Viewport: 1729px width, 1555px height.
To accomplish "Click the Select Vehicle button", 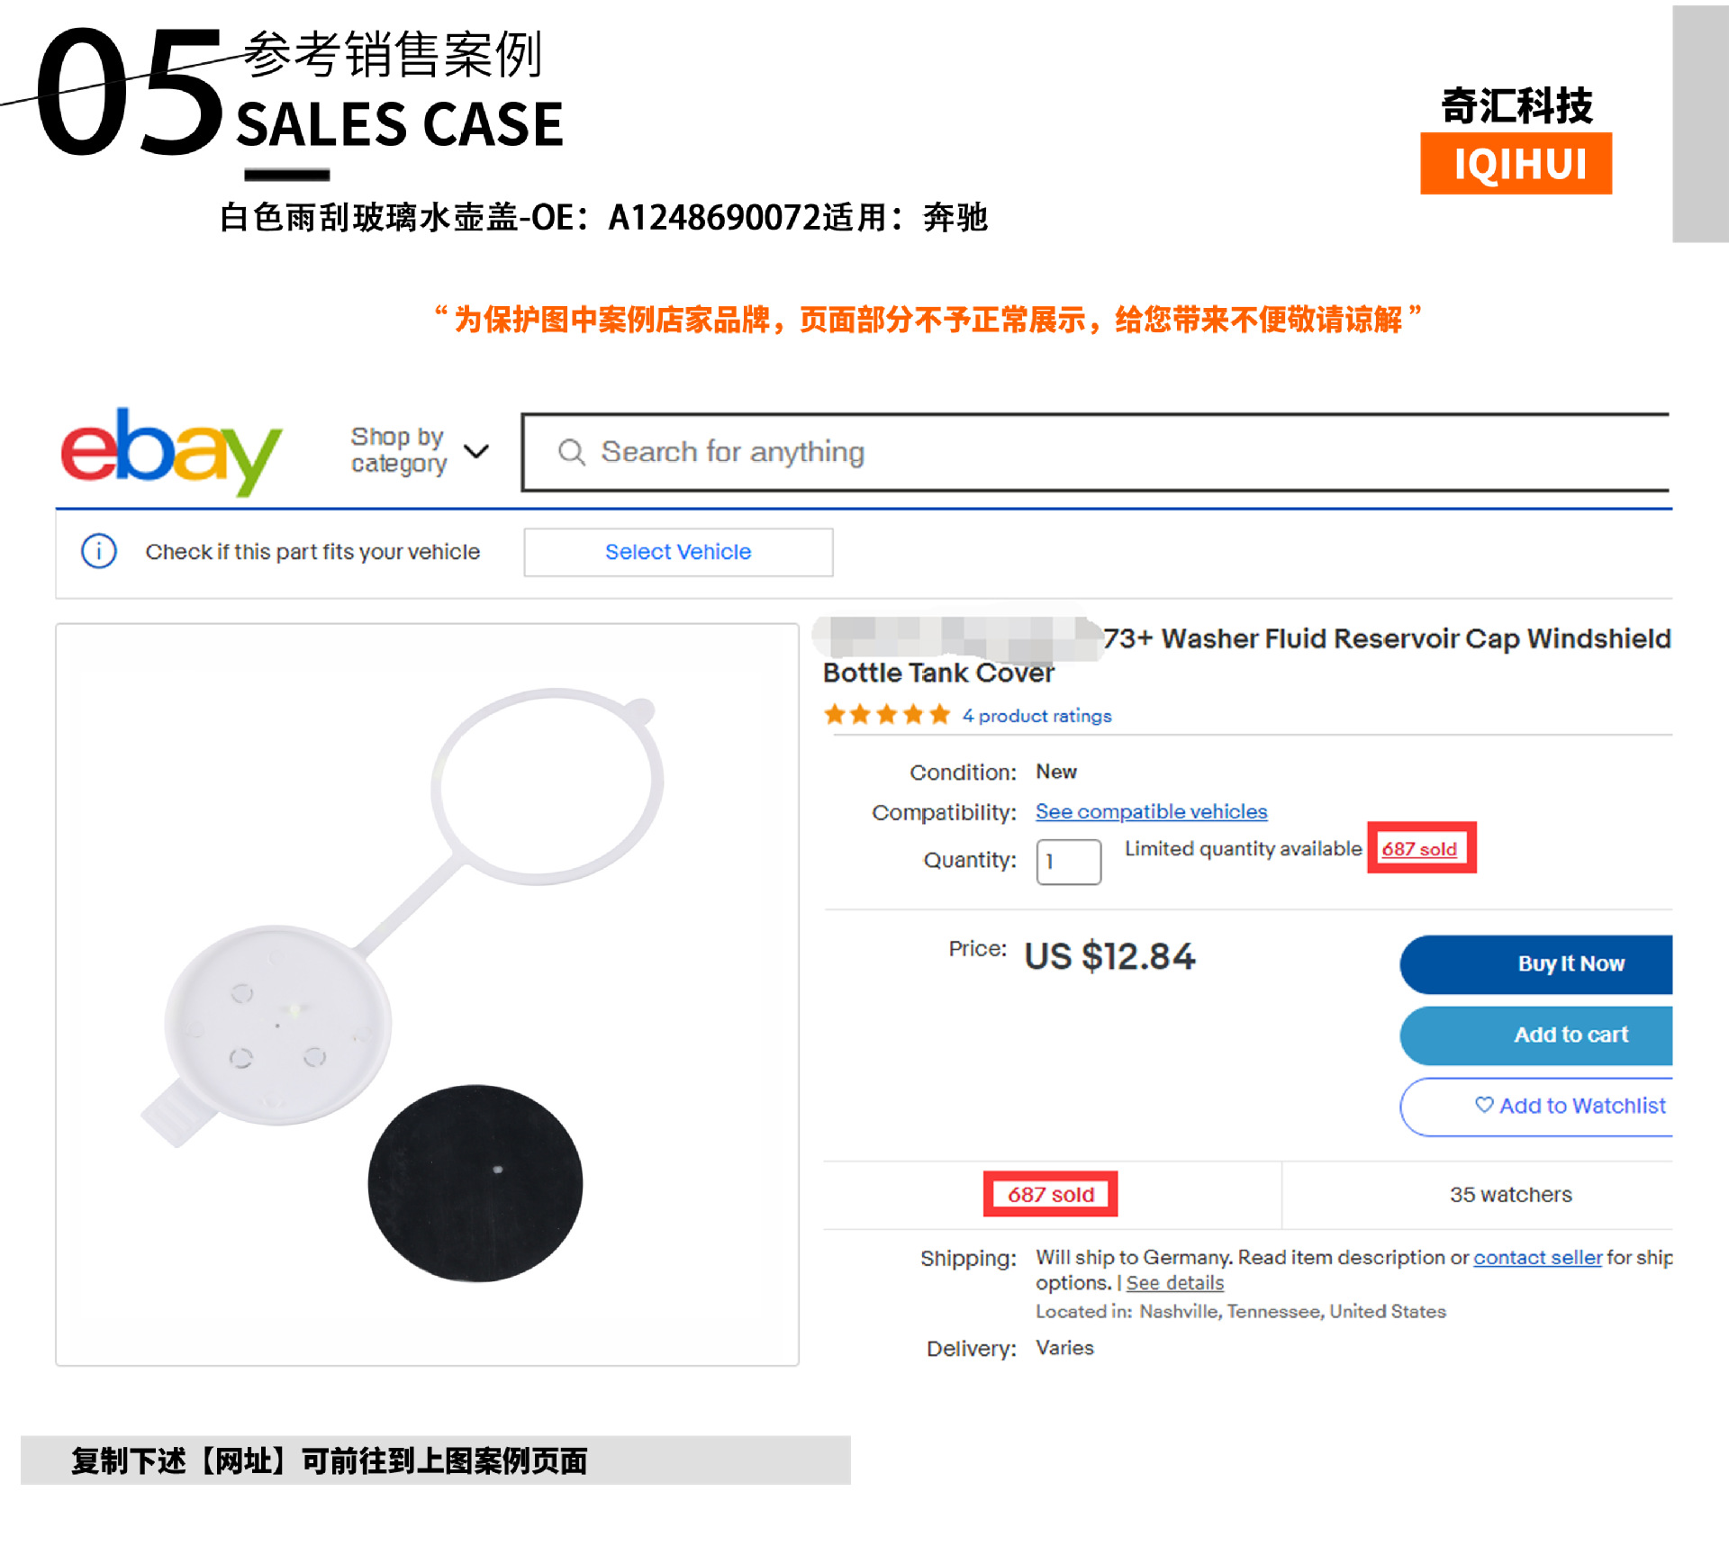I will coord(678,552).
